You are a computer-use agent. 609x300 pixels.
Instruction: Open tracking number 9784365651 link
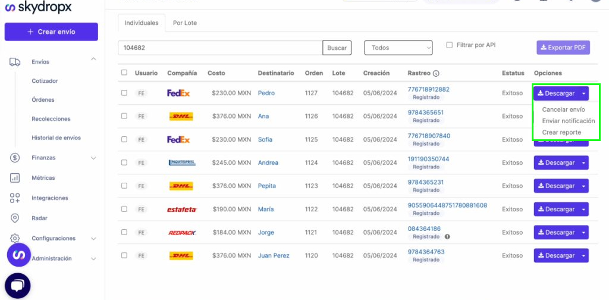coord(425,112)
